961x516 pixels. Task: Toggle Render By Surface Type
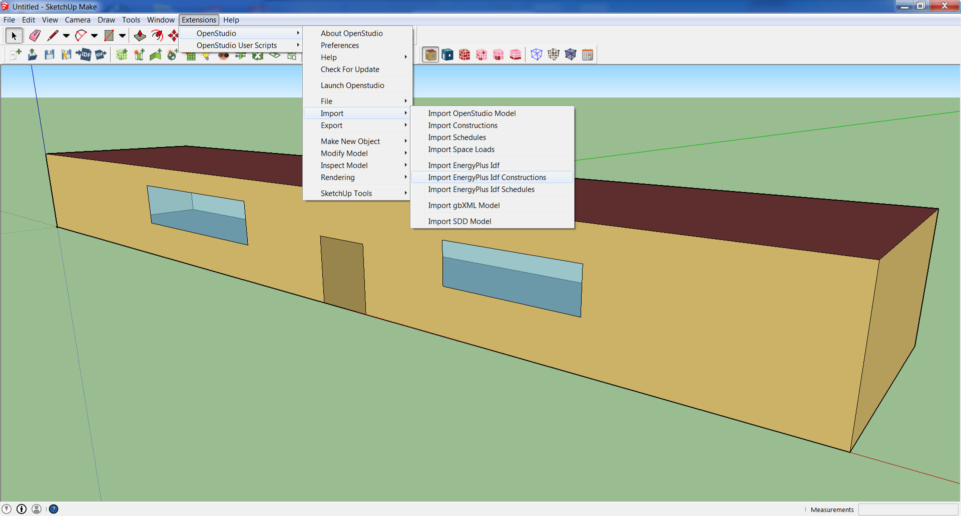pyautogui.click(x=430, y=54)
